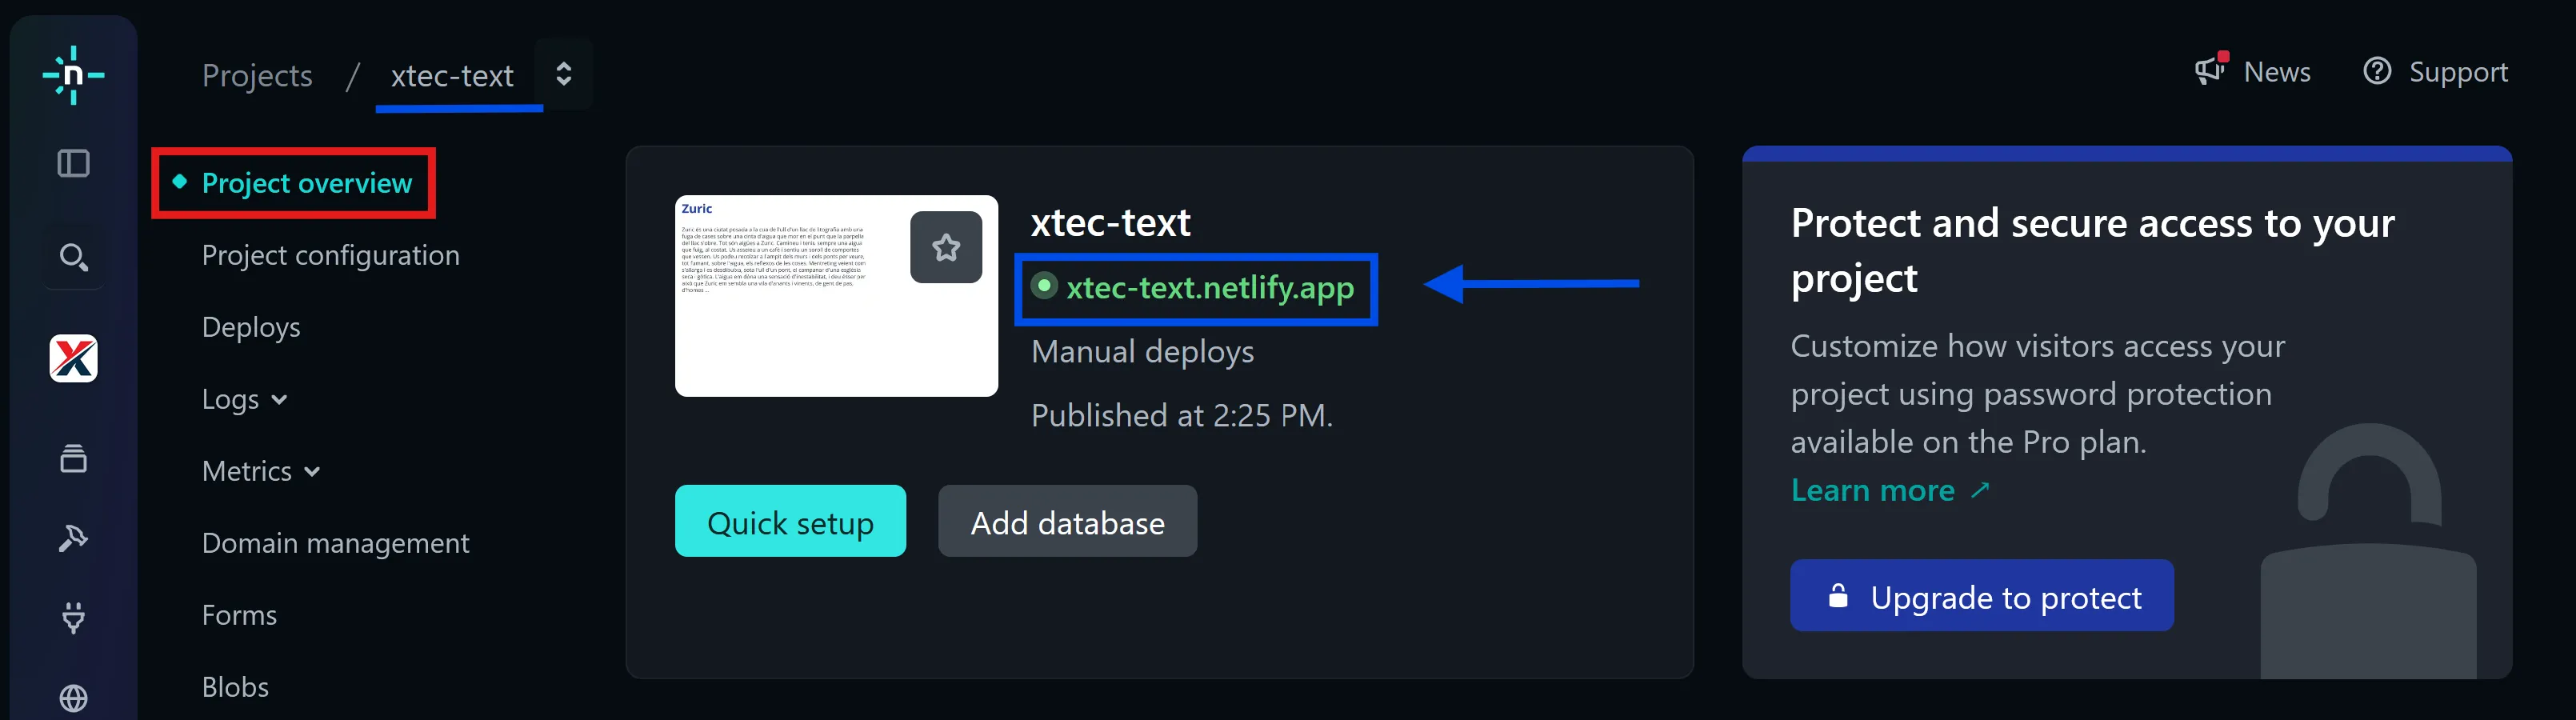Open search with magnifier icon
The height and width of the screenshot is (720, 2576).
click(x=73, y=257)
